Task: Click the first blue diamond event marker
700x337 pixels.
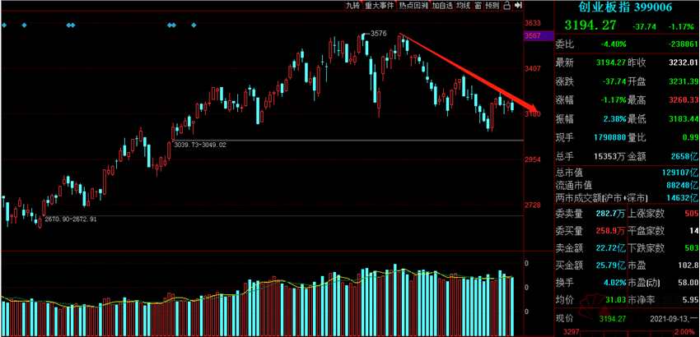Action: pos(5,25)
